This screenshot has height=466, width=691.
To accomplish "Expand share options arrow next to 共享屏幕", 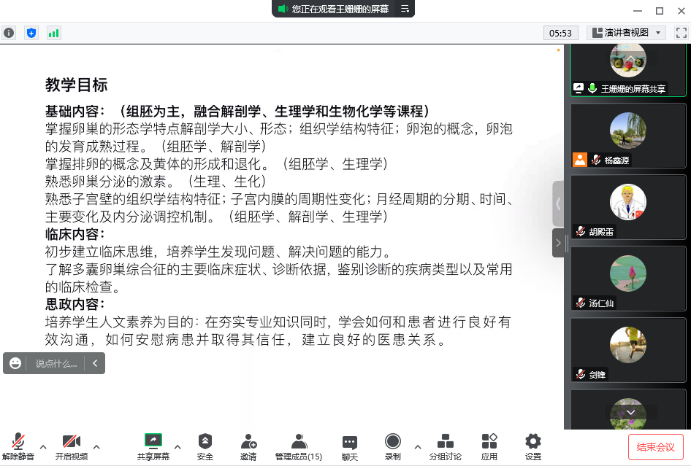I will click(x=177, y=447).
